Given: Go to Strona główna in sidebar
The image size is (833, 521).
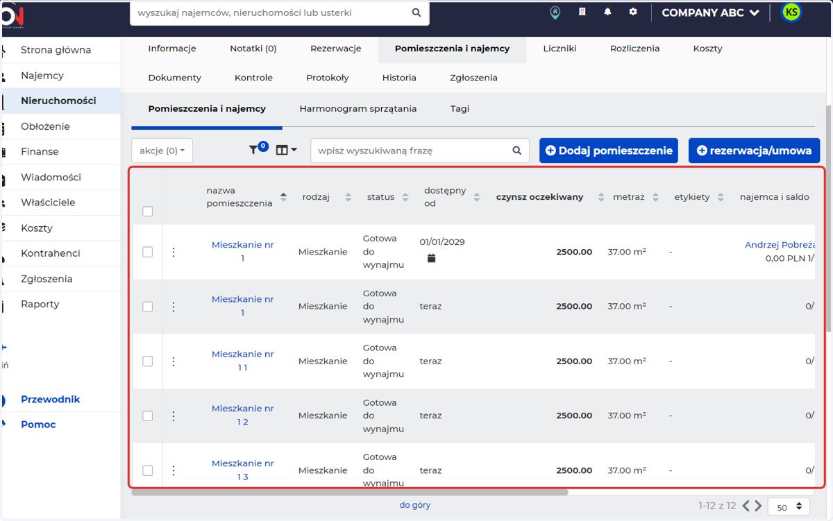Looking at the screenshot, I should (x=56, y=50).
